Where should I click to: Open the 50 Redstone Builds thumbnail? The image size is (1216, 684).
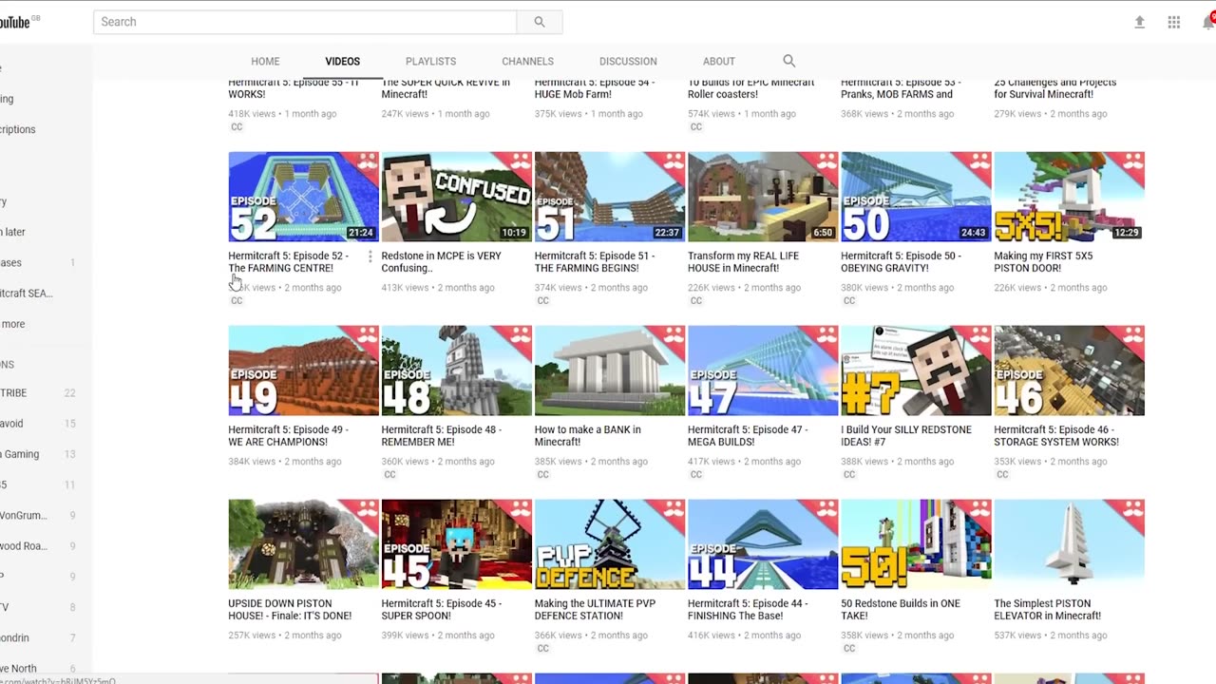pyautogui.click(x=916, y=544)
